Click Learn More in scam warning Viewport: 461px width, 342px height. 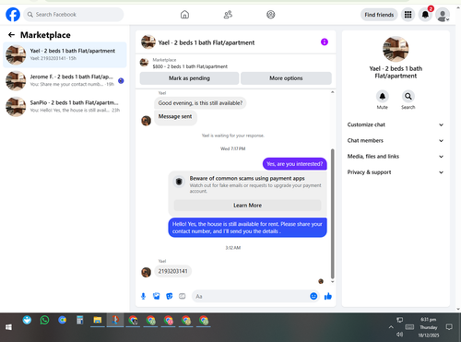point(247,205)
